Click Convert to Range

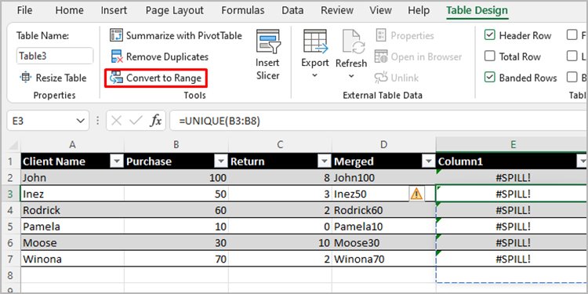pyautogui.click(x=156, y=78)
